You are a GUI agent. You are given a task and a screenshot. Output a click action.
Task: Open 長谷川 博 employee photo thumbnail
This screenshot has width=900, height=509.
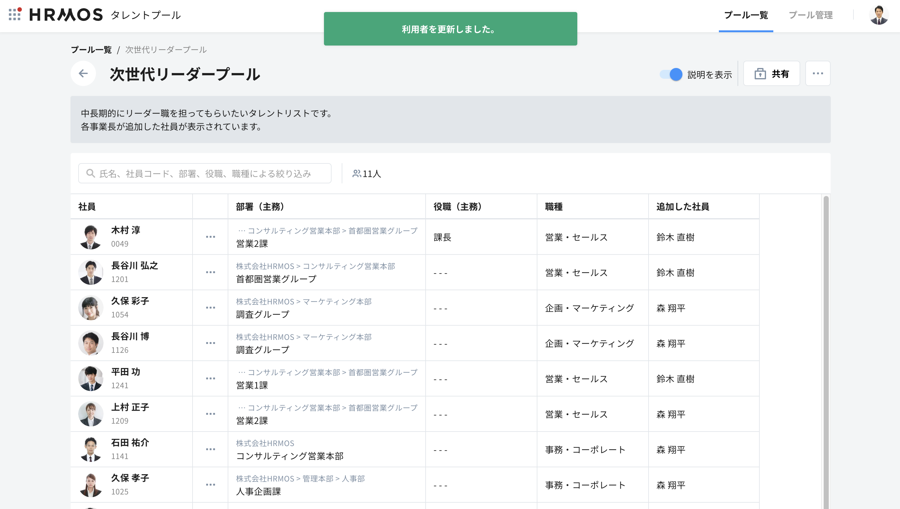(91, 343)
